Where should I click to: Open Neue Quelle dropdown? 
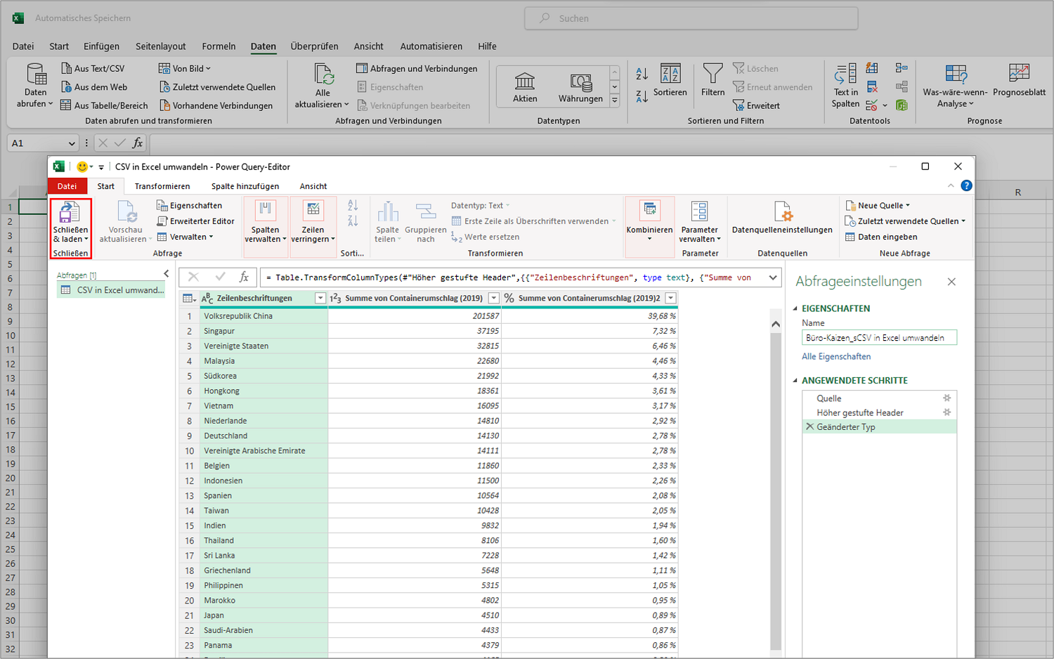pos(878,205)
